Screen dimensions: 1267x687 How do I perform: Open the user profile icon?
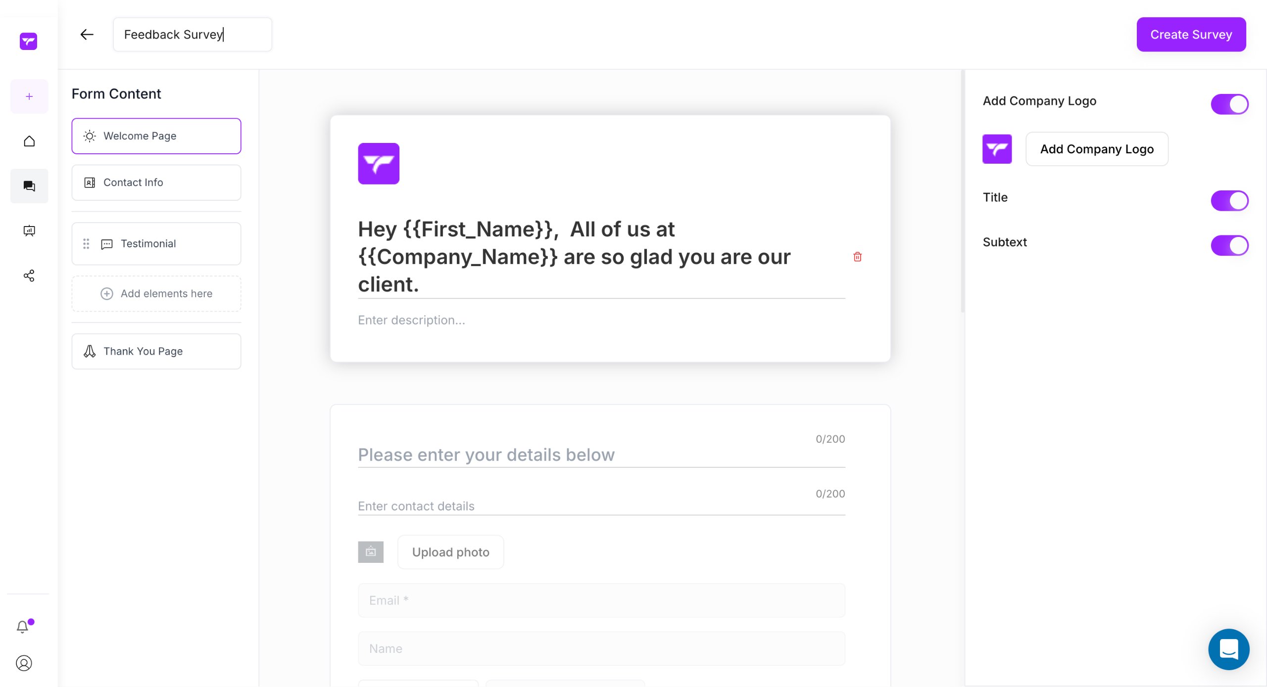click(24, 663)
